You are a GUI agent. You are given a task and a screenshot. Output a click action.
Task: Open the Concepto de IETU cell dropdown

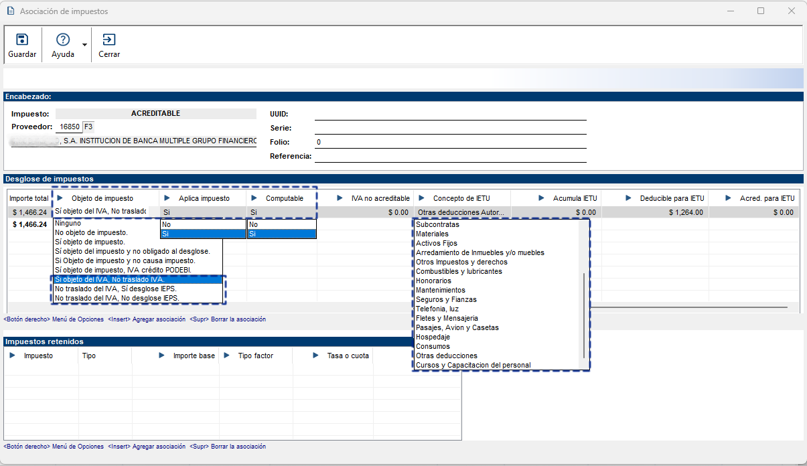coord(461,212)
